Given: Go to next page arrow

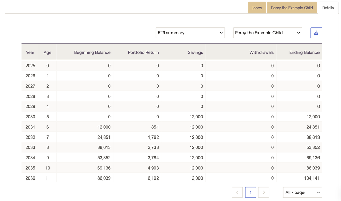Looking at the screenshot, I should click(x=264, y=192).
